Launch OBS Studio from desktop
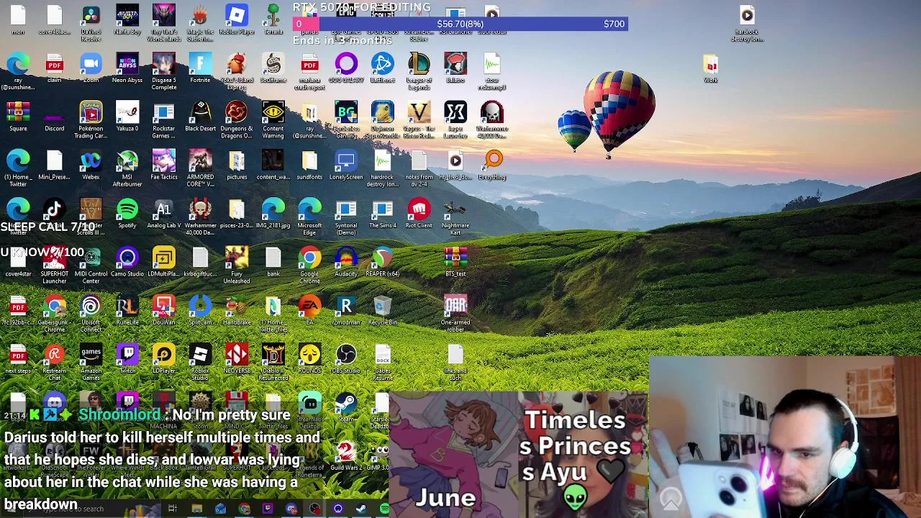This screenshot has height=518, width=921. [x=346, y=355]
